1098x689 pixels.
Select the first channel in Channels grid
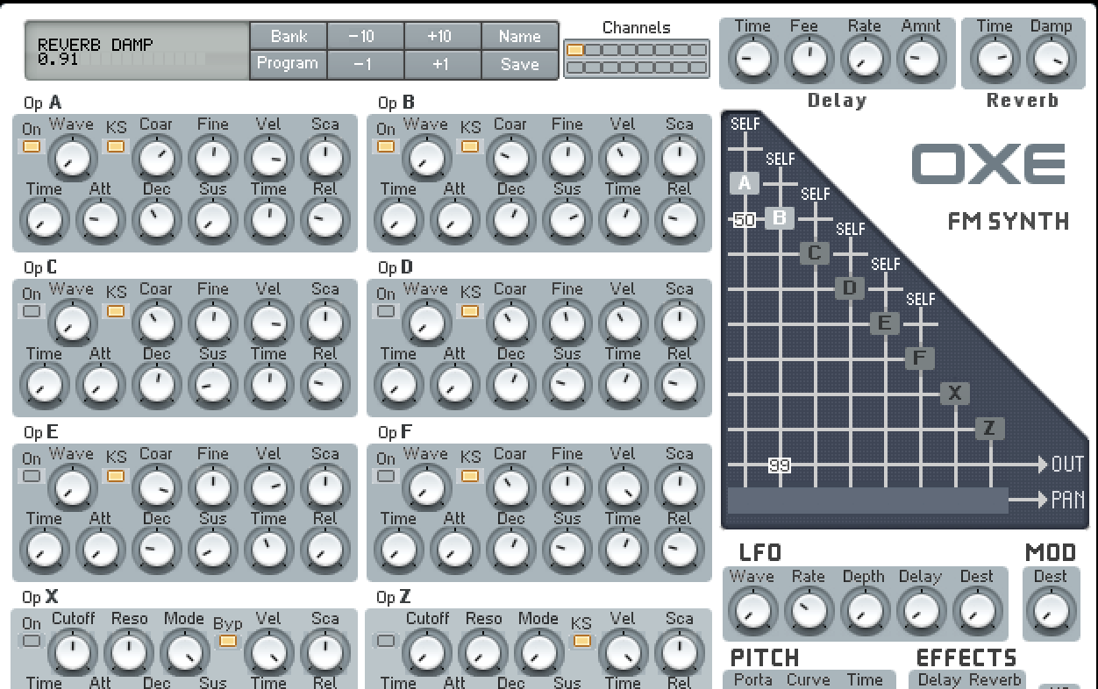pyautogui.click(x=575, y=50)
